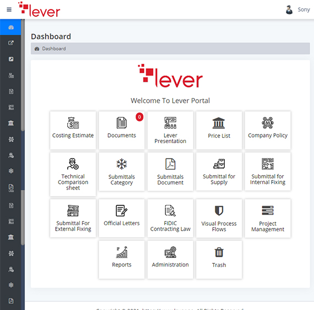Image resolution: width=314 pixels, height=310 pixels.
Task: Open Submittal for Internal Fixing tile
Action: pyautogui.click(x=268, y=172)
